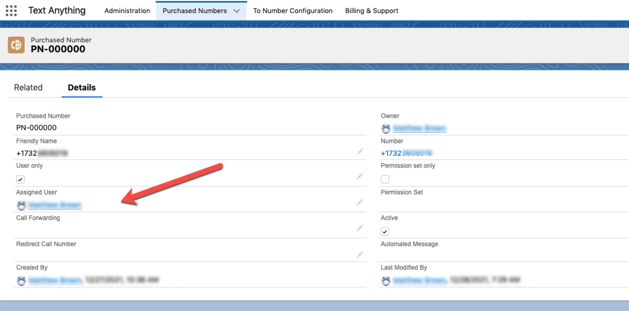
Task: Click the Assigned User avatar icon
Action: click(21, 205)
